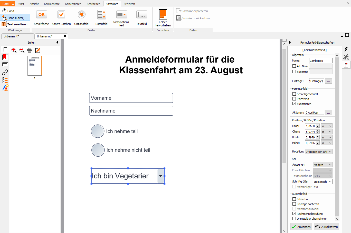Select the page 1 thumbnail

tap(35, 66)
